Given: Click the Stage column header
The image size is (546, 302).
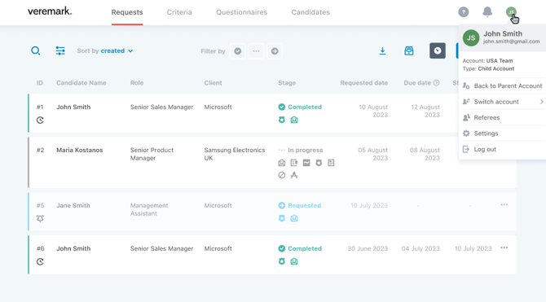Looking at the screenshot, I should pyautogui.click(x=287, y=83).
